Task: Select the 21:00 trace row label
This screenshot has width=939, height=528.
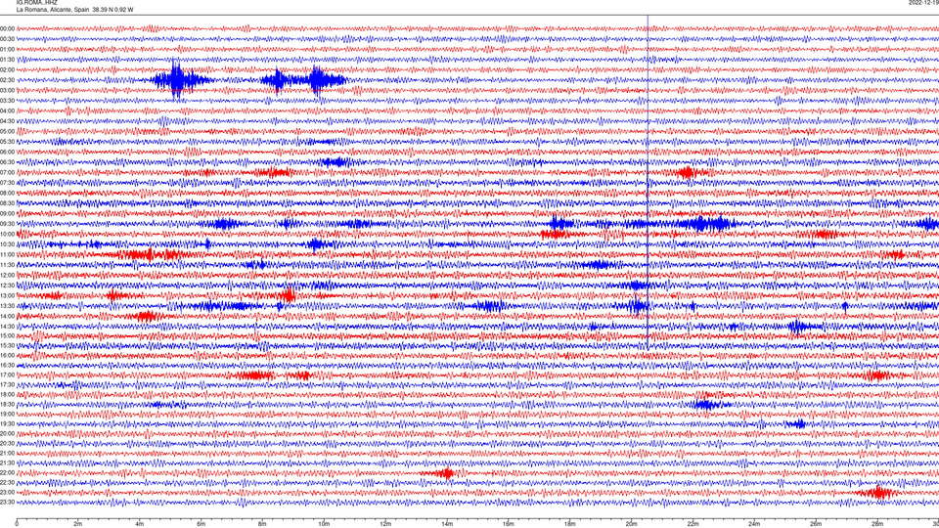Action: (x=7, y=453)
